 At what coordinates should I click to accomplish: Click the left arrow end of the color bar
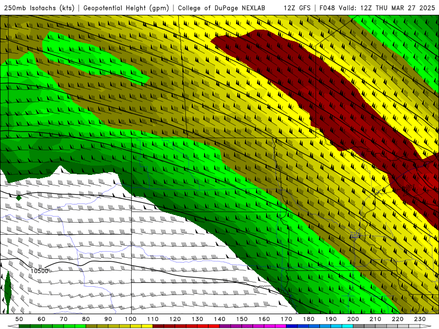coord(13,326)
